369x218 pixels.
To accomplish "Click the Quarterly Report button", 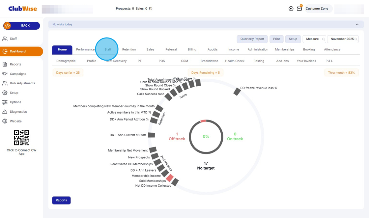I will pyautogui.click(x=252, y=39).
